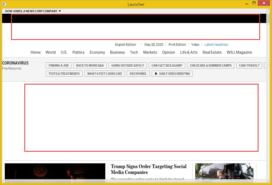
Task: Select the Markets navigation item
Action: pyautogui.click(x=150, y=52)
